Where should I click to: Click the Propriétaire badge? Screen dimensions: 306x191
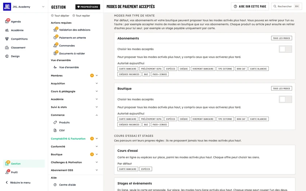(88, 7)
